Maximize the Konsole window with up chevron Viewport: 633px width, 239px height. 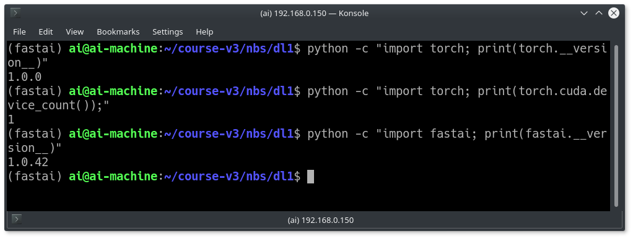coord(599,14)
